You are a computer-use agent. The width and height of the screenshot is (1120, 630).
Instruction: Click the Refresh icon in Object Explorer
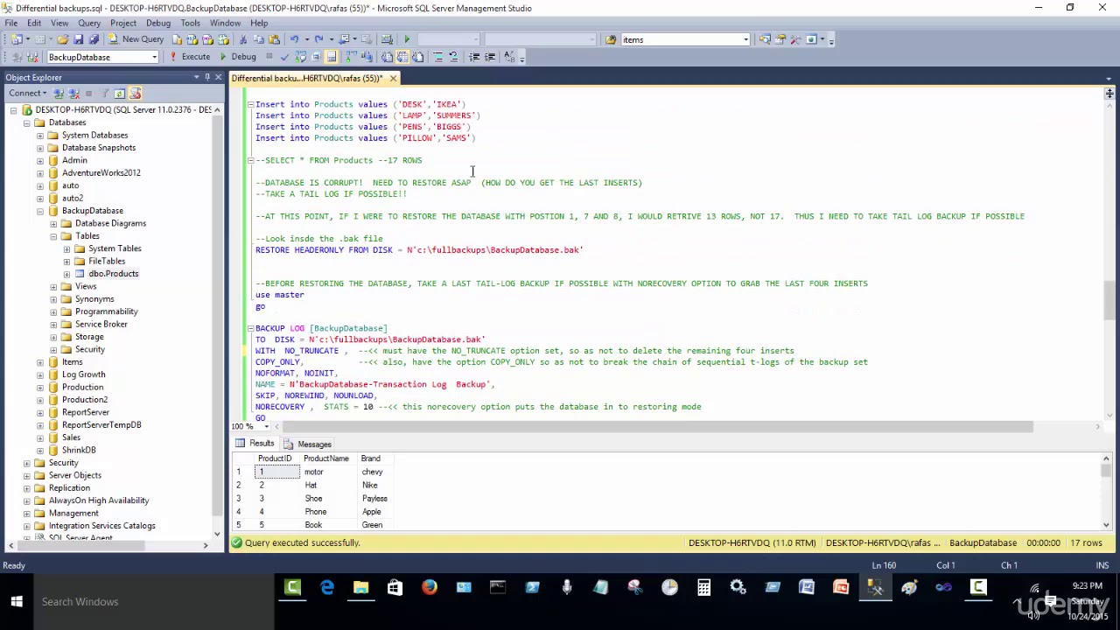click(x=120, y=94)
